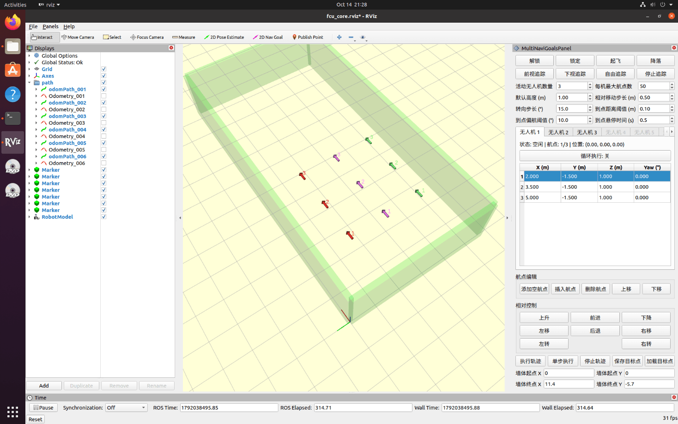Select the 2D Pose Estimate tool
Image resolution: width=678 pixels, height=424 pixels.
[x=224, y=37]
